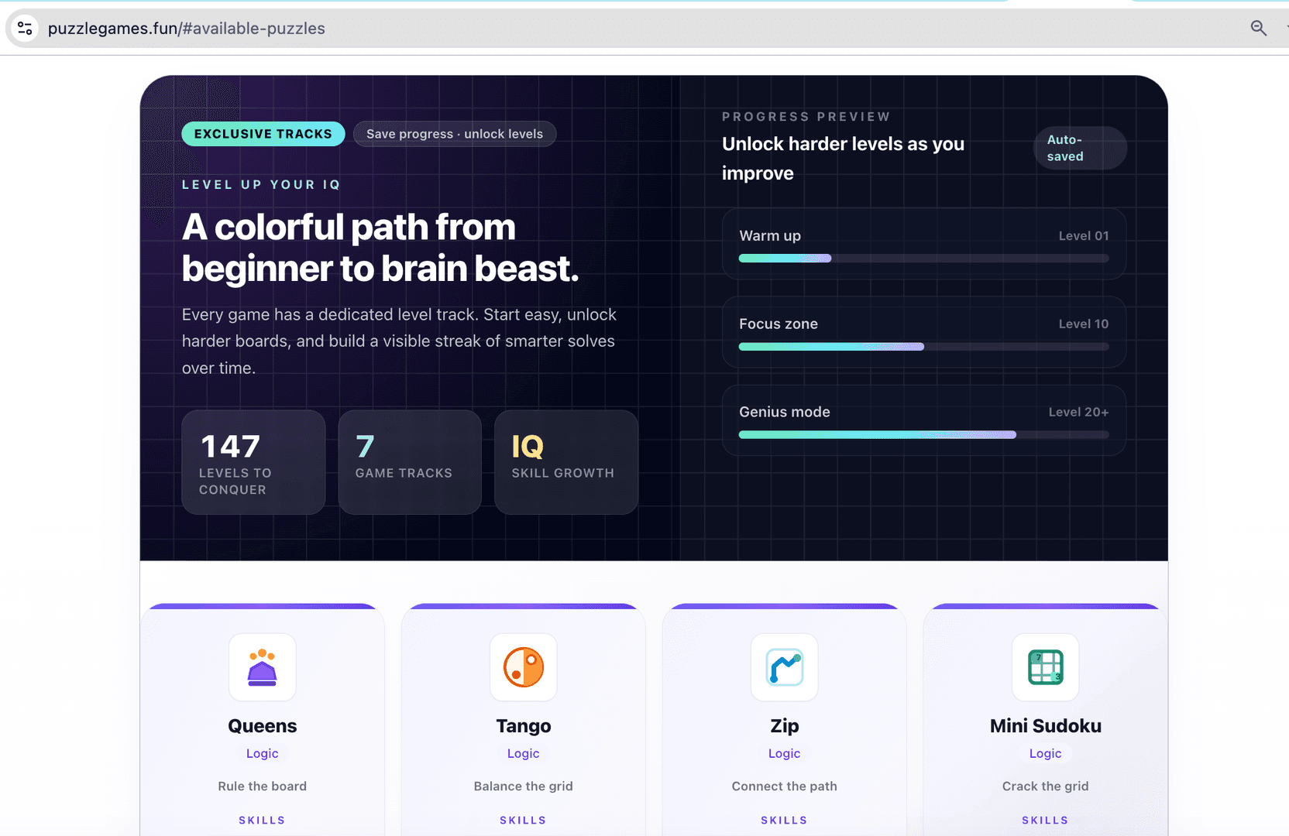Click the 'A colorful path from beginner' headline

pos(380,248)
